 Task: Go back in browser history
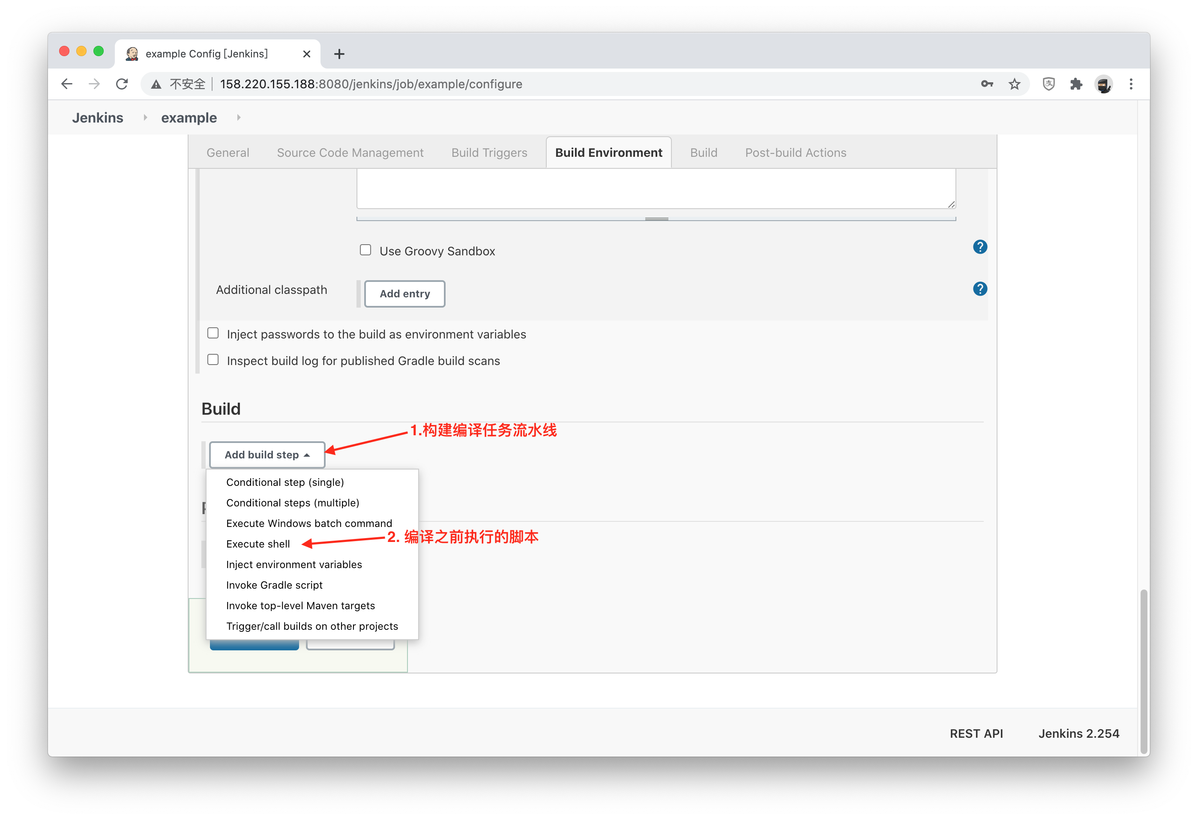66,84
